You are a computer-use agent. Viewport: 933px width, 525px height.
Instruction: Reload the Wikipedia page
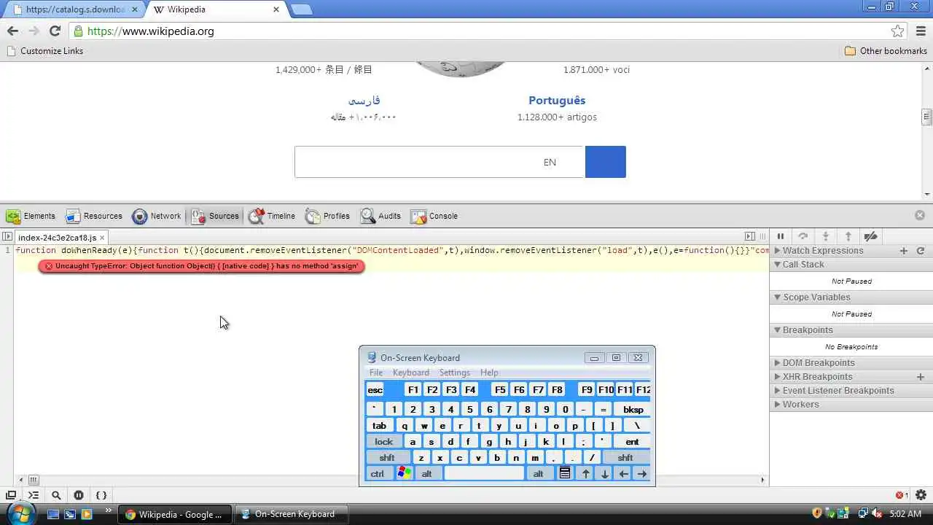pyautogui.click(x=55, y=31)
